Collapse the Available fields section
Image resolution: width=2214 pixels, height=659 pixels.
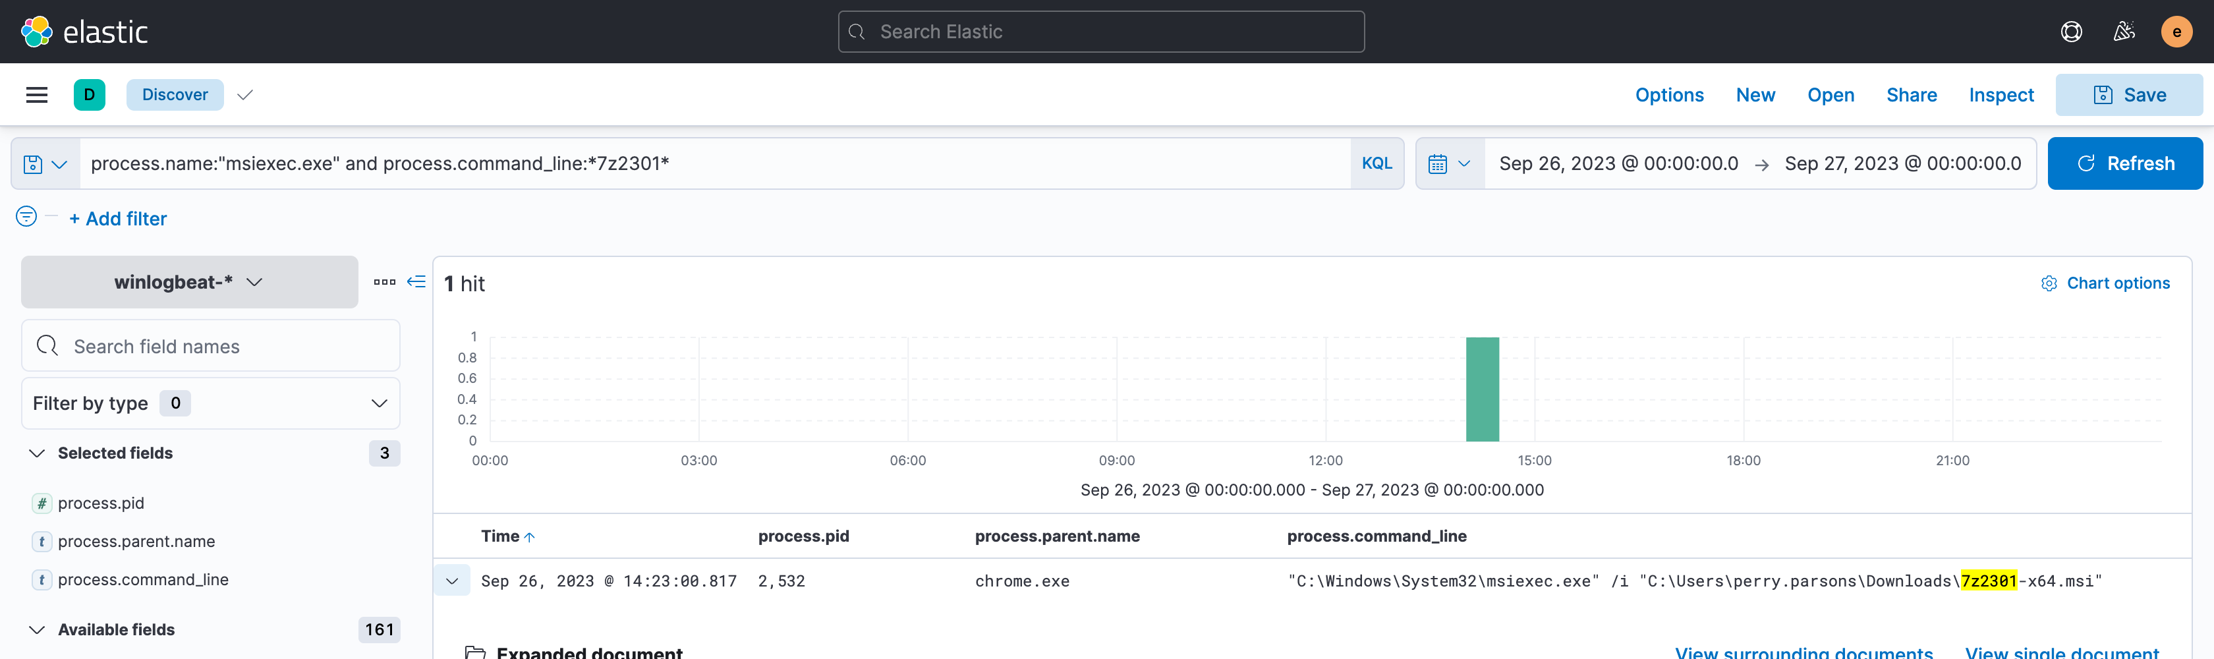tap(37, 630)
